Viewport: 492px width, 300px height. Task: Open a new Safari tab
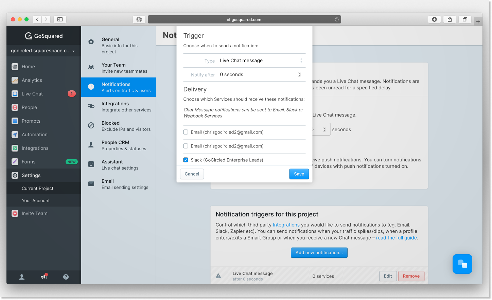click(x=478, y=21)
